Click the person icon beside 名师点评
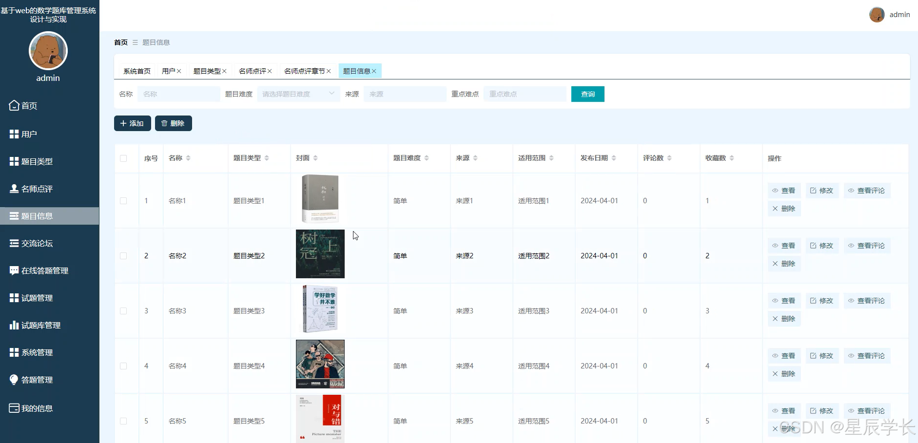 point(14,188)
